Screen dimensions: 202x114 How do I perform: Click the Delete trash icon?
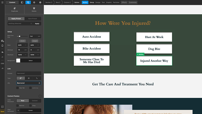click(x=34, y=8)
